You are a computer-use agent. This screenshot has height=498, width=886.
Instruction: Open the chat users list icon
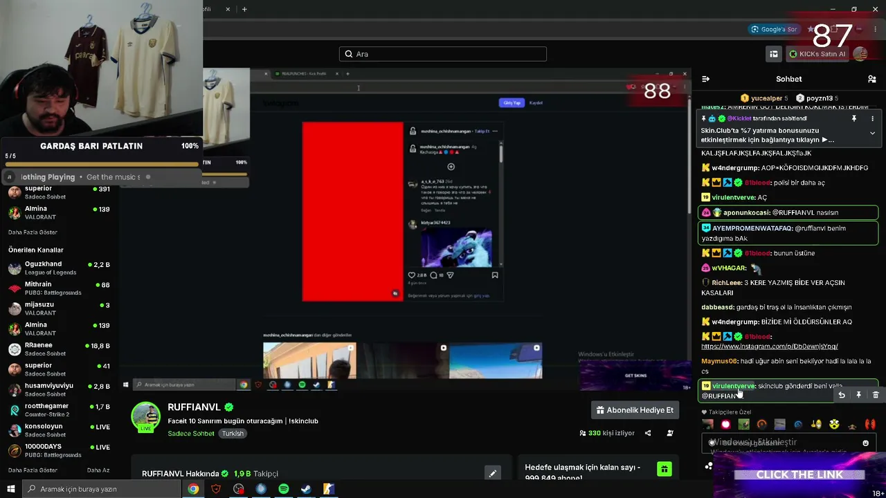tap(872, 79)
